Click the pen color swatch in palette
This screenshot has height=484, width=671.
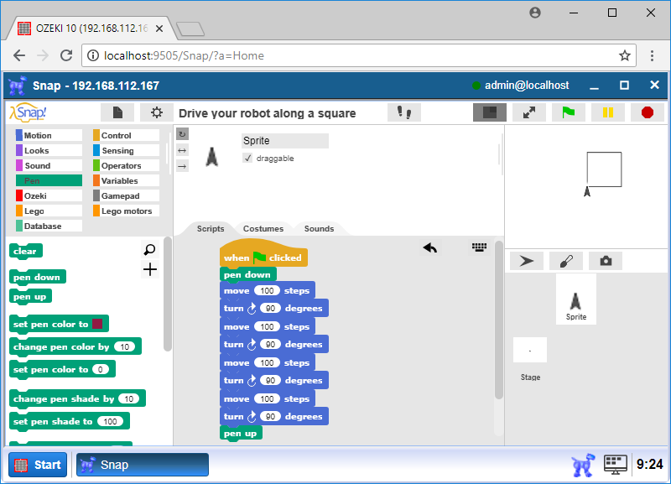(x=97, y=324)
